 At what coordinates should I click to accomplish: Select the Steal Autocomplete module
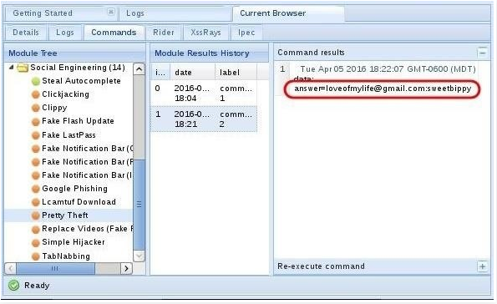tap(81, 81)
